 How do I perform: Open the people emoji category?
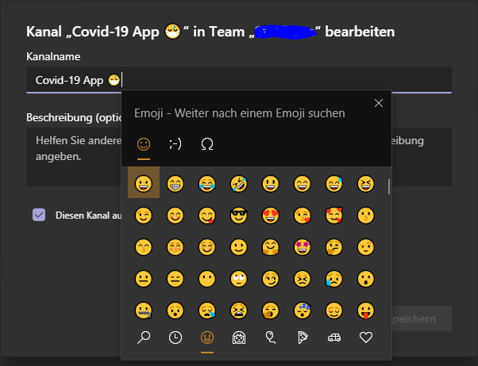point(239,338)
